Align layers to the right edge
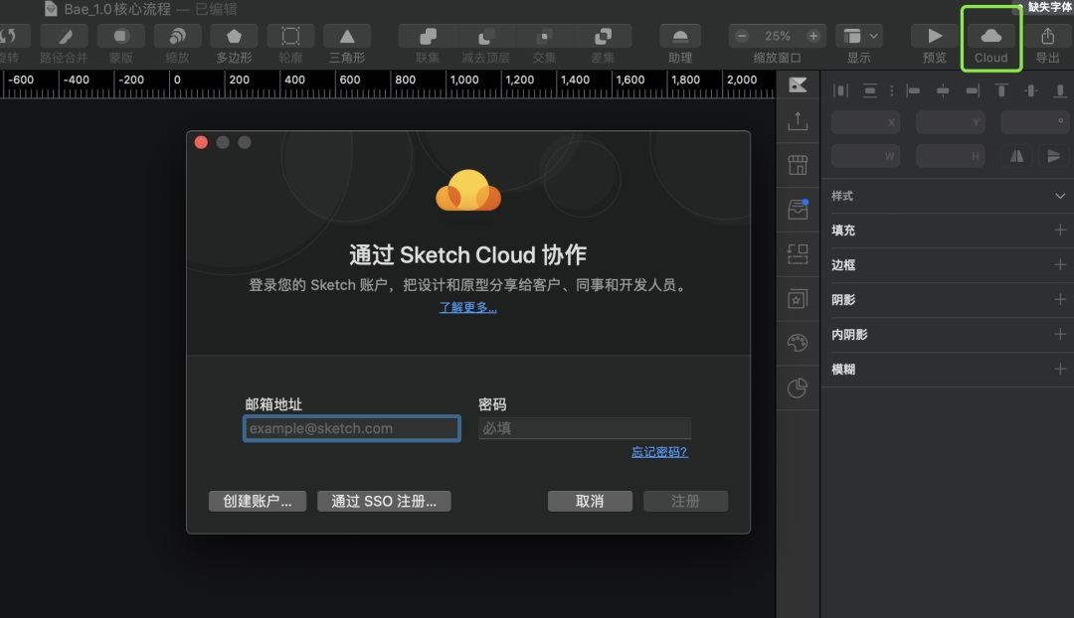Image resolution: width=1074 pixels, height=618 pixels. [972, 90]
